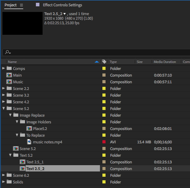
Task: Switch to the Project tab
Action: (11, 5)
